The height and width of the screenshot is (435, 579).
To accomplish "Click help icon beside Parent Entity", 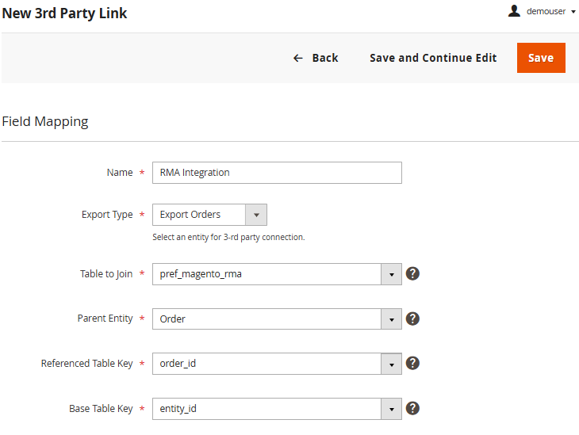I will (x=412, y=319).
